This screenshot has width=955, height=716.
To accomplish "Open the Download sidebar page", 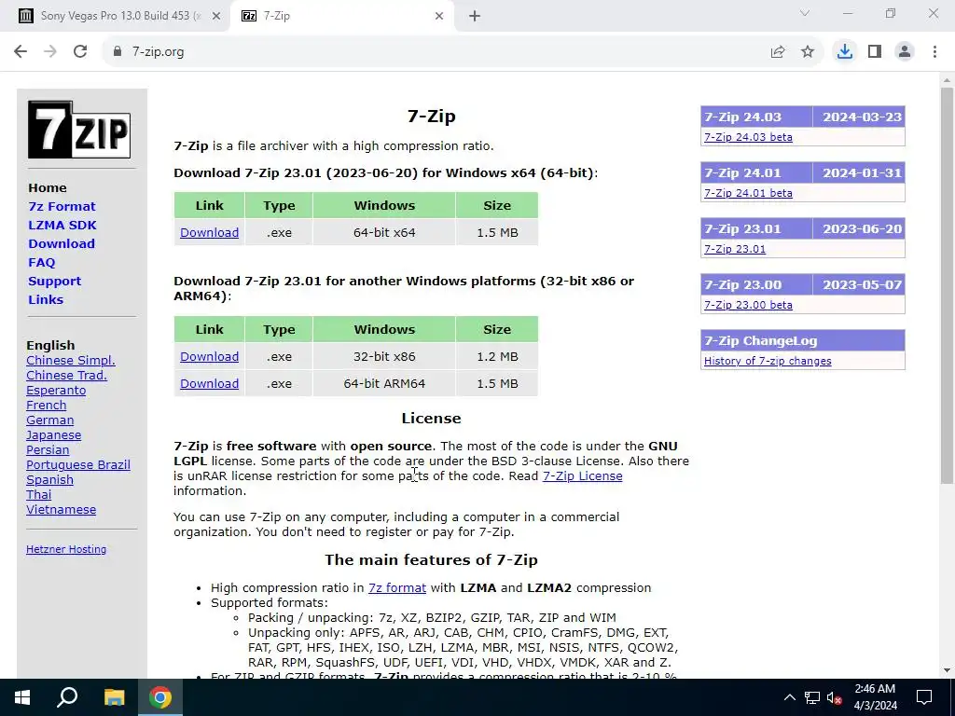I will tap(62, 243).
